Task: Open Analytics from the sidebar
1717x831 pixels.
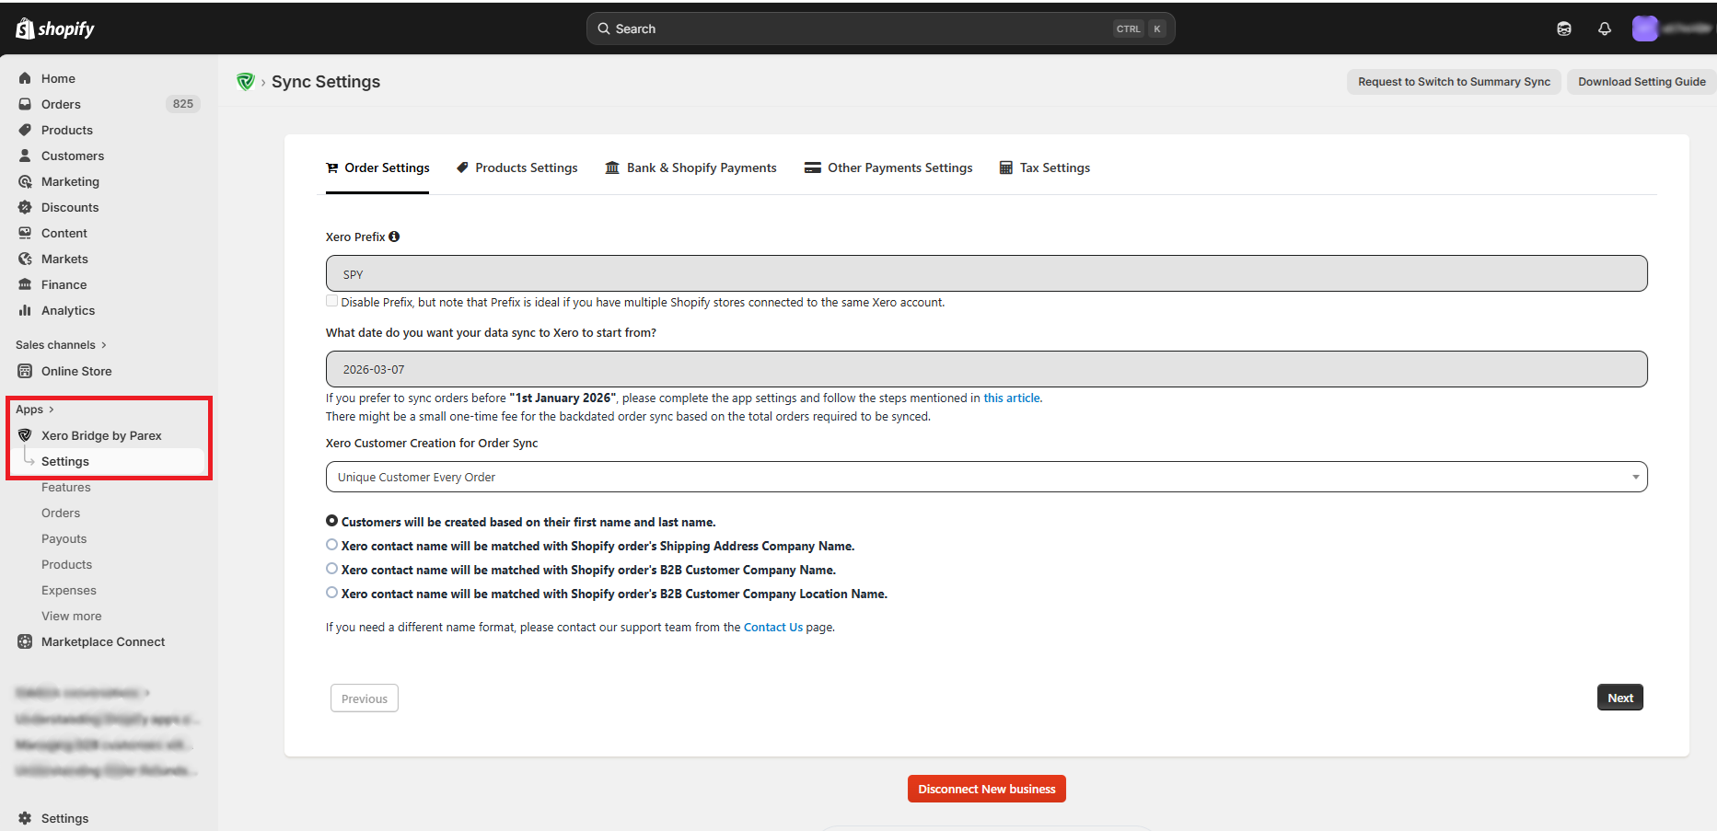Action: (x=67, y=310)
